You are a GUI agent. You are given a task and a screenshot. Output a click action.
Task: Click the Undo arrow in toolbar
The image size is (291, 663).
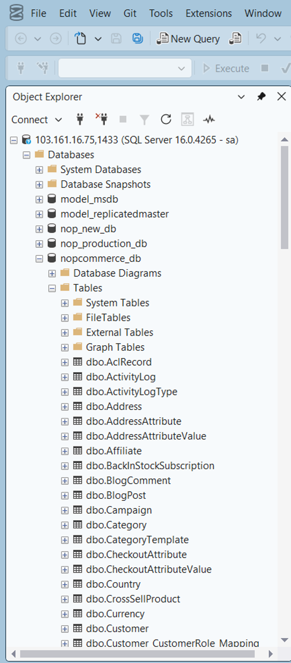point(261,38)
